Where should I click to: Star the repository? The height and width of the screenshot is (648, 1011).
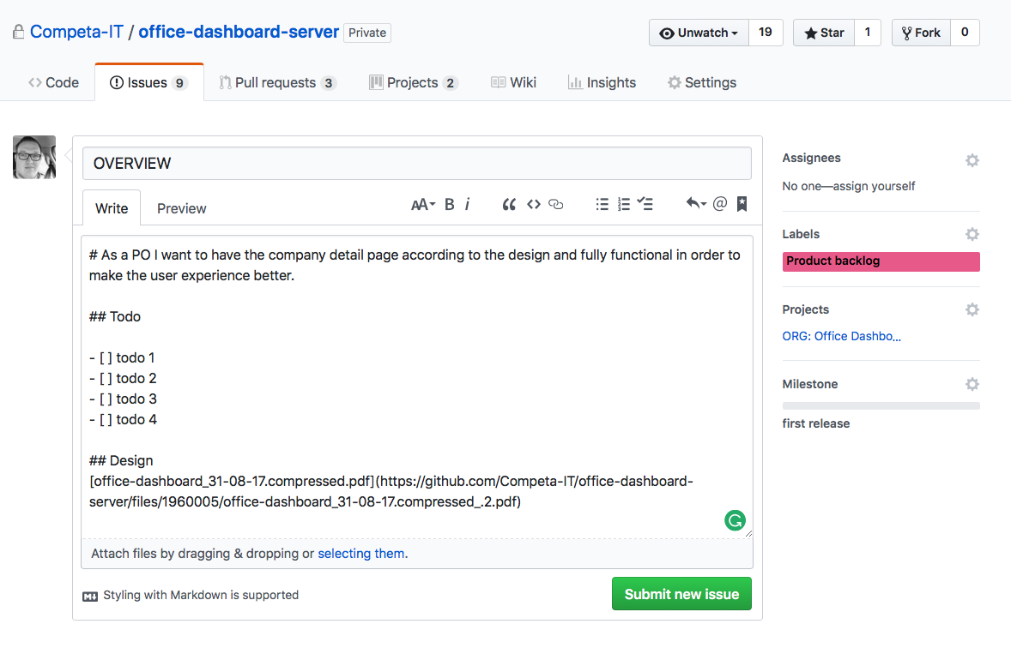(x=824, y=33)
